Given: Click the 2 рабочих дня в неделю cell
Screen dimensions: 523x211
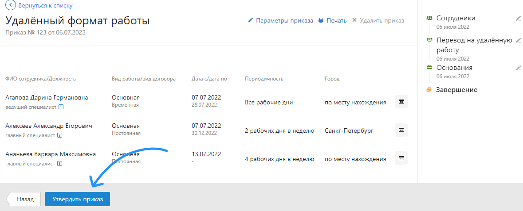Looking at the screenshot, I should pyautogui.click(x=279, y=131).
